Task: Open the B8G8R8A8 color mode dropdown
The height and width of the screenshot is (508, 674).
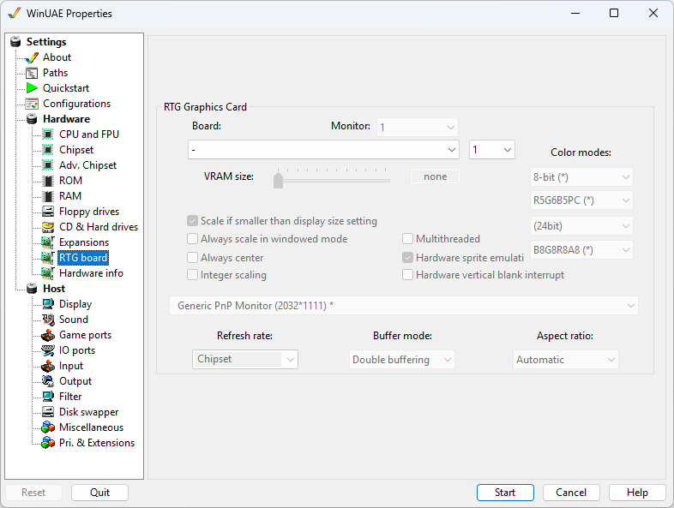Action: click(x=581, y=250)
